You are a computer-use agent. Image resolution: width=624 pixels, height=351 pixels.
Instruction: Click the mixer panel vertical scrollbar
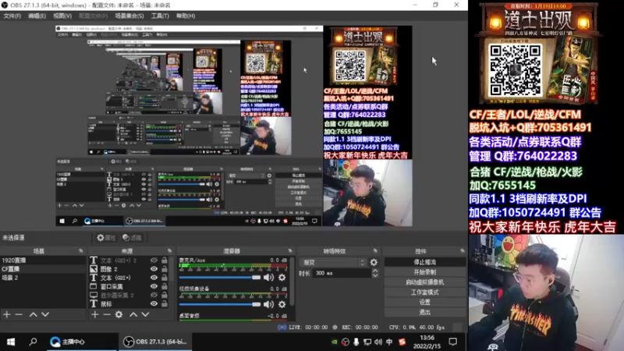click(x=292, y=282)
